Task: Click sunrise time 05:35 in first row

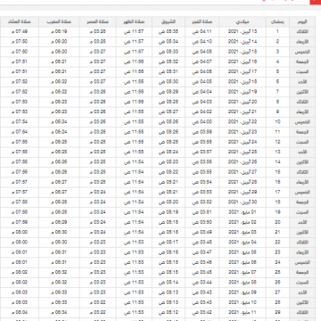Action: (169, 32)
